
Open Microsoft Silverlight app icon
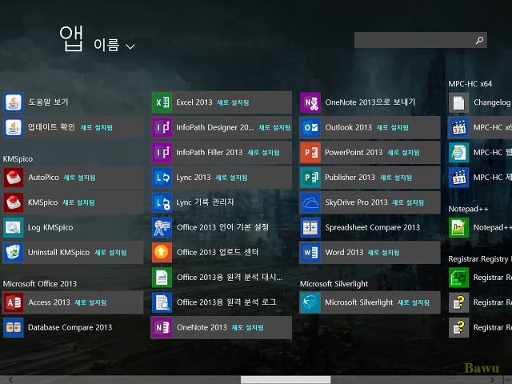coord(310,302)
